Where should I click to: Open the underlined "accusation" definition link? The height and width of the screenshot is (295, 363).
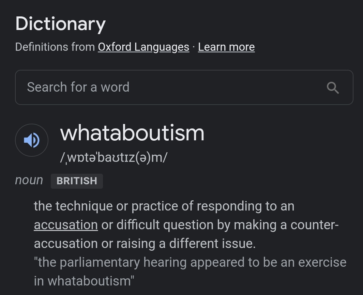coord(66,225)
